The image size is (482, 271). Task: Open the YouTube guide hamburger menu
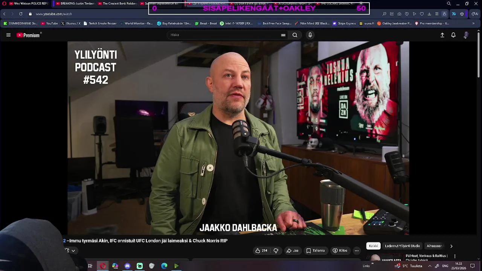8,35
